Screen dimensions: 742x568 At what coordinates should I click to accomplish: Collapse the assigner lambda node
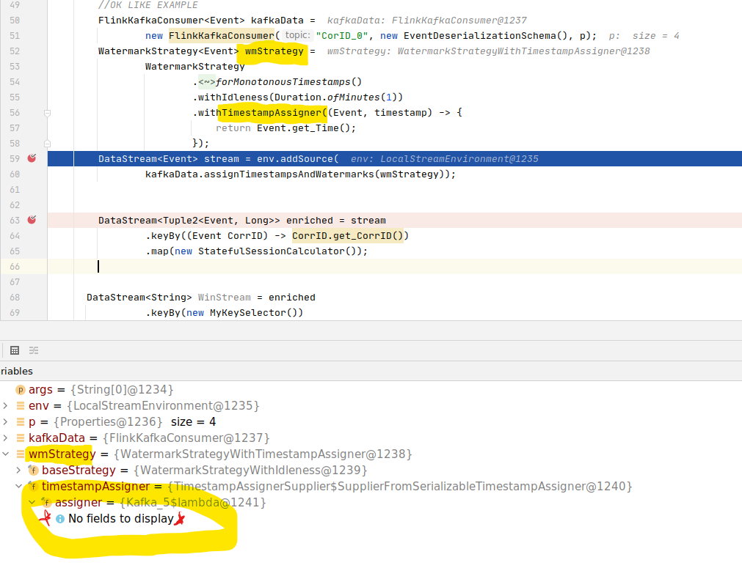[x=32, y=503]
